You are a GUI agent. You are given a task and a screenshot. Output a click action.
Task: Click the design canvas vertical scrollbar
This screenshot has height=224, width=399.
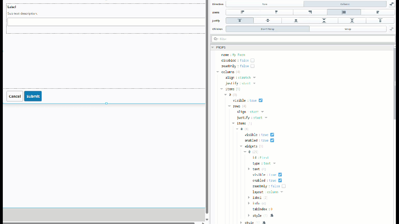click(x=207, y=106)
